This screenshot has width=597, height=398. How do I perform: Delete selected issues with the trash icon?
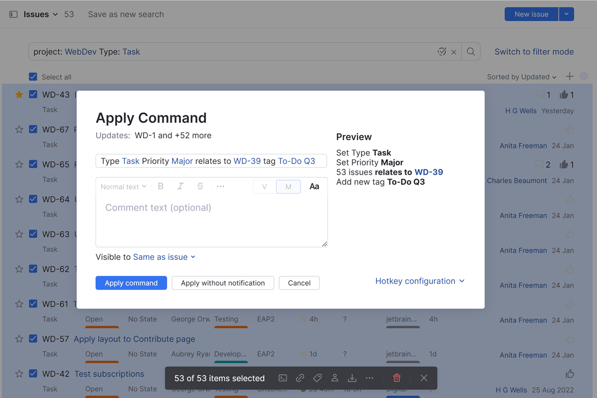click(x=397, y=378)
